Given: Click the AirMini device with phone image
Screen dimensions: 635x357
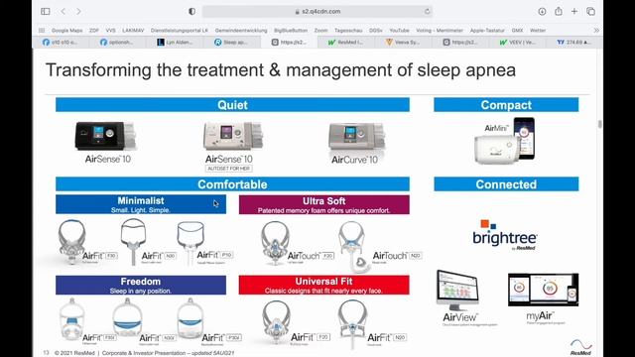Looking at the screenshot, I should pyautogui.click(x=505, y=141).
